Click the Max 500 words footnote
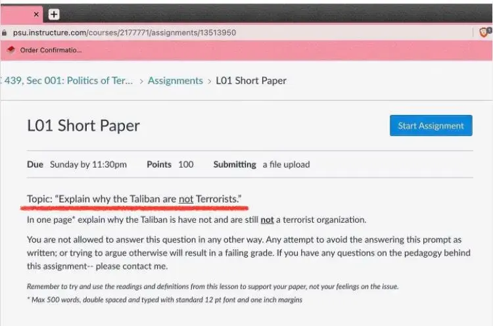 click(164, 300)
